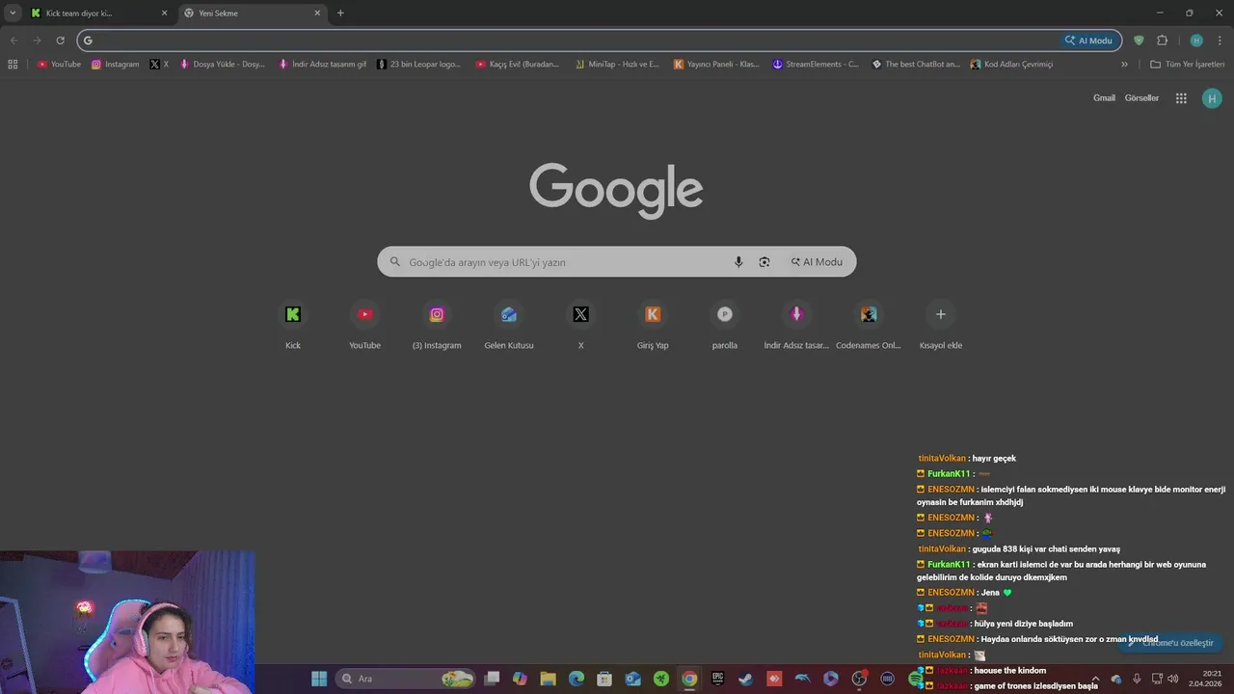Reload the current page
Viewport: 1234px width, 694px height.
[x=60, y=40]
